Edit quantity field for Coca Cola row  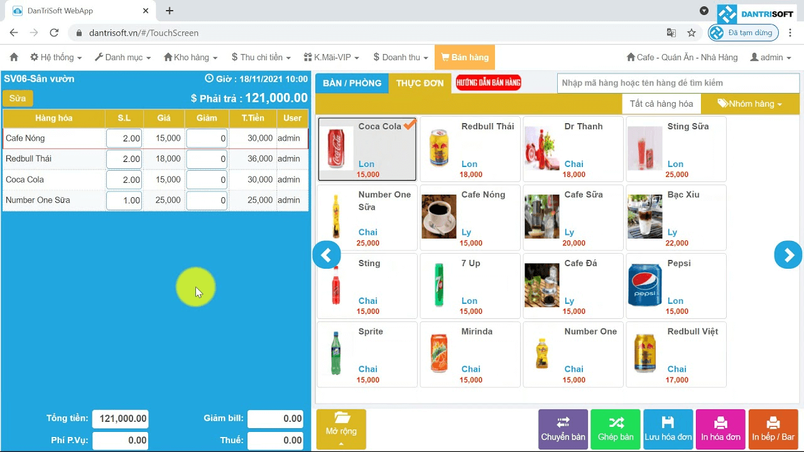pos(124,180)
